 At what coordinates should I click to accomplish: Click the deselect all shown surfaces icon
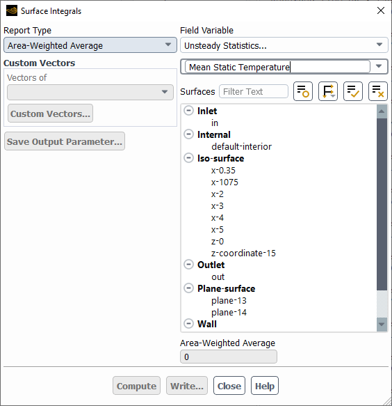378,91
